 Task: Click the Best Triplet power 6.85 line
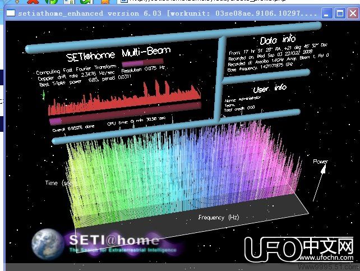[x=85, y=81]
